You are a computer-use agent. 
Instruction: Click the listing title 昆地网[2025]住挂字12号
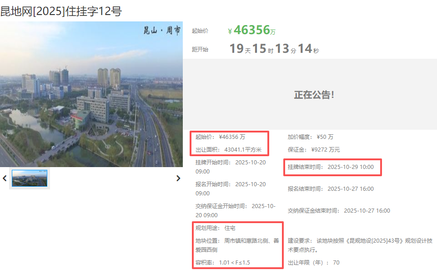(61, 11)
